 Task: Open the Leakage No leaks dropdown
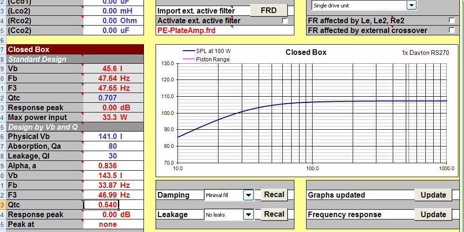click(249, 215)
